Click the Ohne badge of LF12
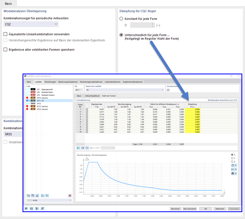The image size is (245, 219). pos(33,104)
